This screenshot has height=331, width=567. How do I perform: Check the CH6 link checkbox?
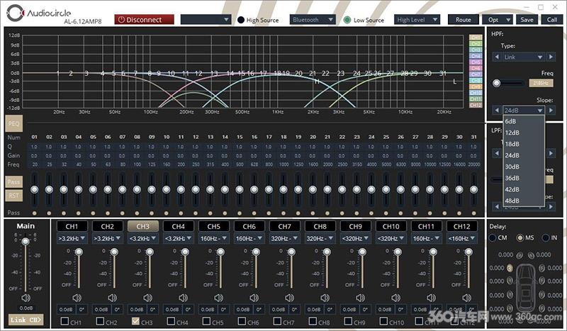tap(242, 321)
